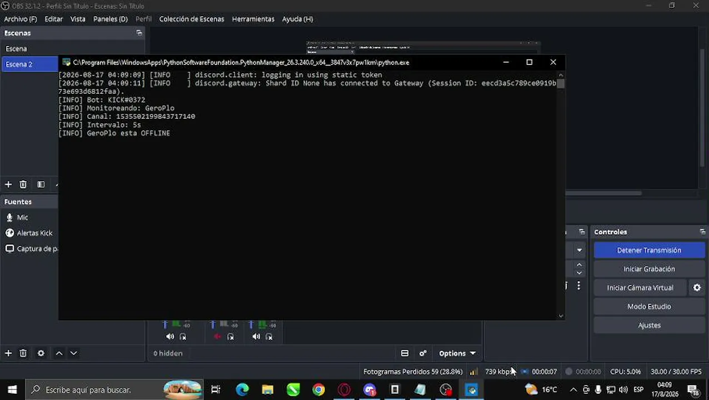Open the Windows Start menu

12,390
